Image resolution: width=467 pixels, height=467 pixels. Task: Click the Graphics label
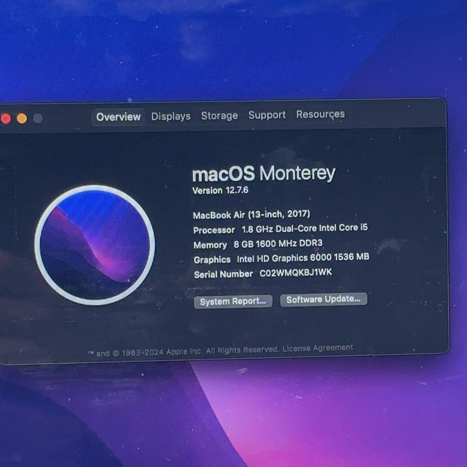point(212,260)
